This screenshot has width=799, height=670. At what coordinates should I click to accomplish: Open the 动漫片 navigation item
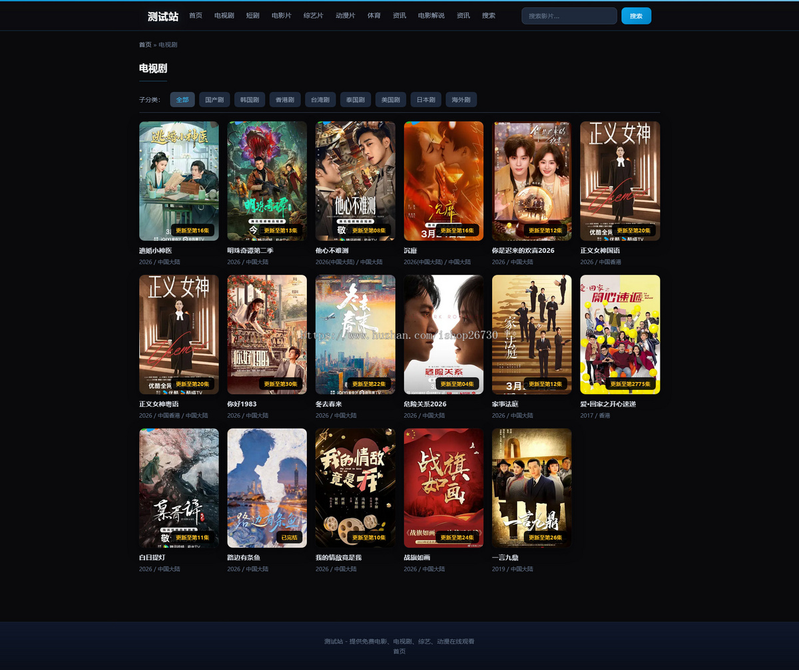[x=345, y=15]
